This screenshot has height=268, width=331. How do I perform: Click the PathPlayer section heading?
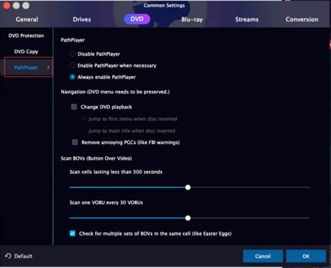tap(73, 40)
